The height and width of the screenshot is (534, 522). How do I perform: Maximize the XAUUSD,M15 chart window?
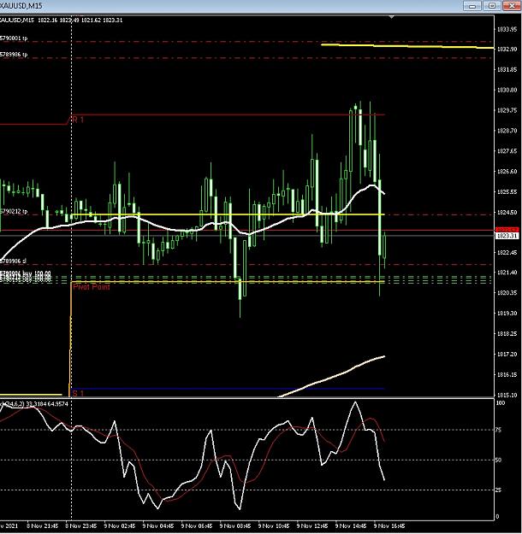pos(492,5)
